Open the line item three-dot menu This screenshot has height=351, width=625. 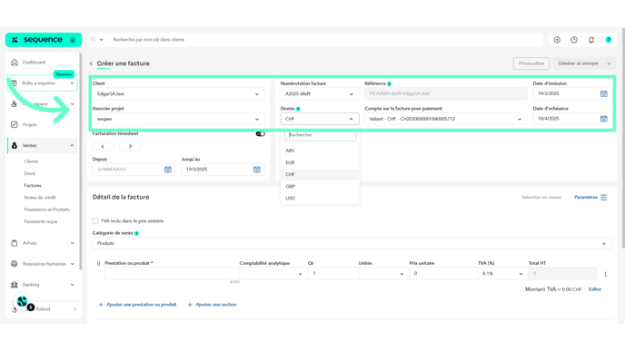[x=605, y=274]
